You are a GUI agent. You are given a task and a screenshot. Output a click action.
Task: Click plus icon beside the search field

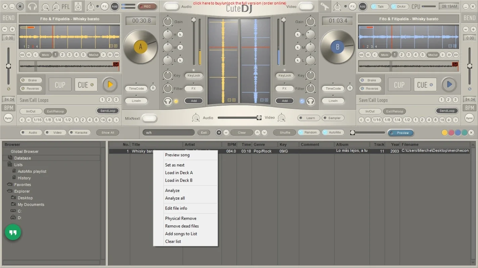219,132
